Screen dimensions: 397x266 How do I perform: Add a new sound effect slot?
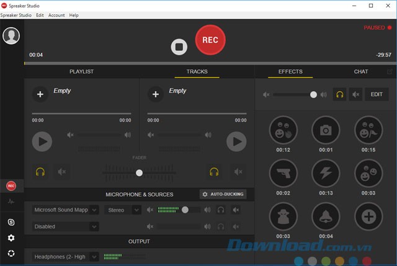(368, 217)
